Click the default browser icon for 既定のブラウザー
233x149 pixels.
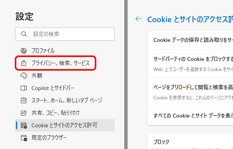tap(24, 138)
